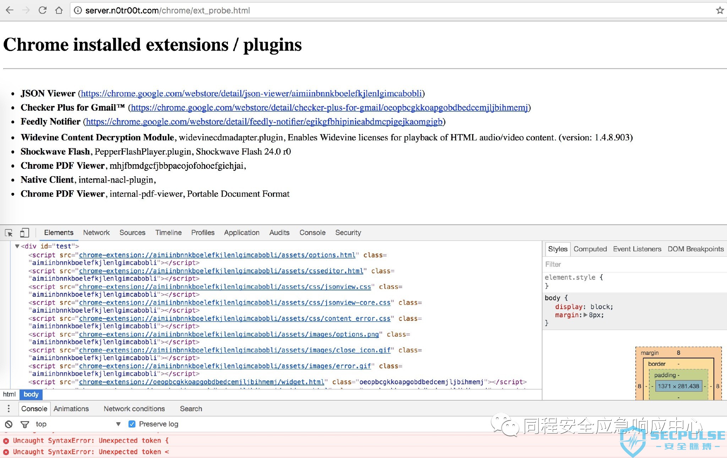
Task: Click the 'Widevine Content Decryption Module' entry
Action: (x=327, y=138)
